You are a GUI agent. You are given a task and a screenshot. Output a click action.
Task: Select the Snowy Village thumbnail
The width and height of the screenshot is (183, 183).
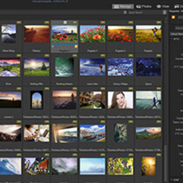click(120, 67)
